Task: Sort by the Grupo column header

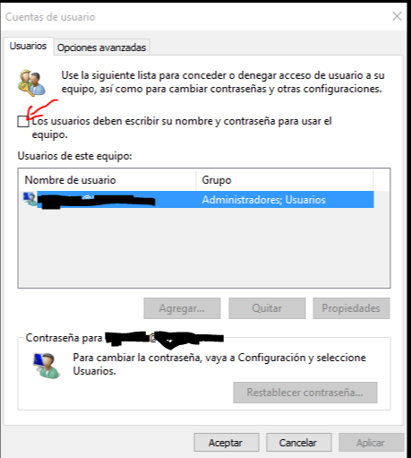Action: click(x=285, y=180)
